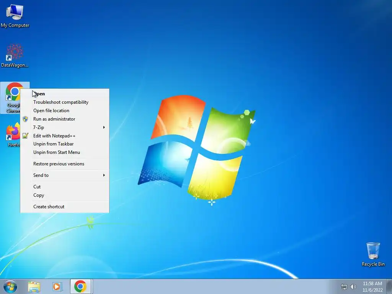Click the Chrome icon in the taskbar

click(80, 286)
